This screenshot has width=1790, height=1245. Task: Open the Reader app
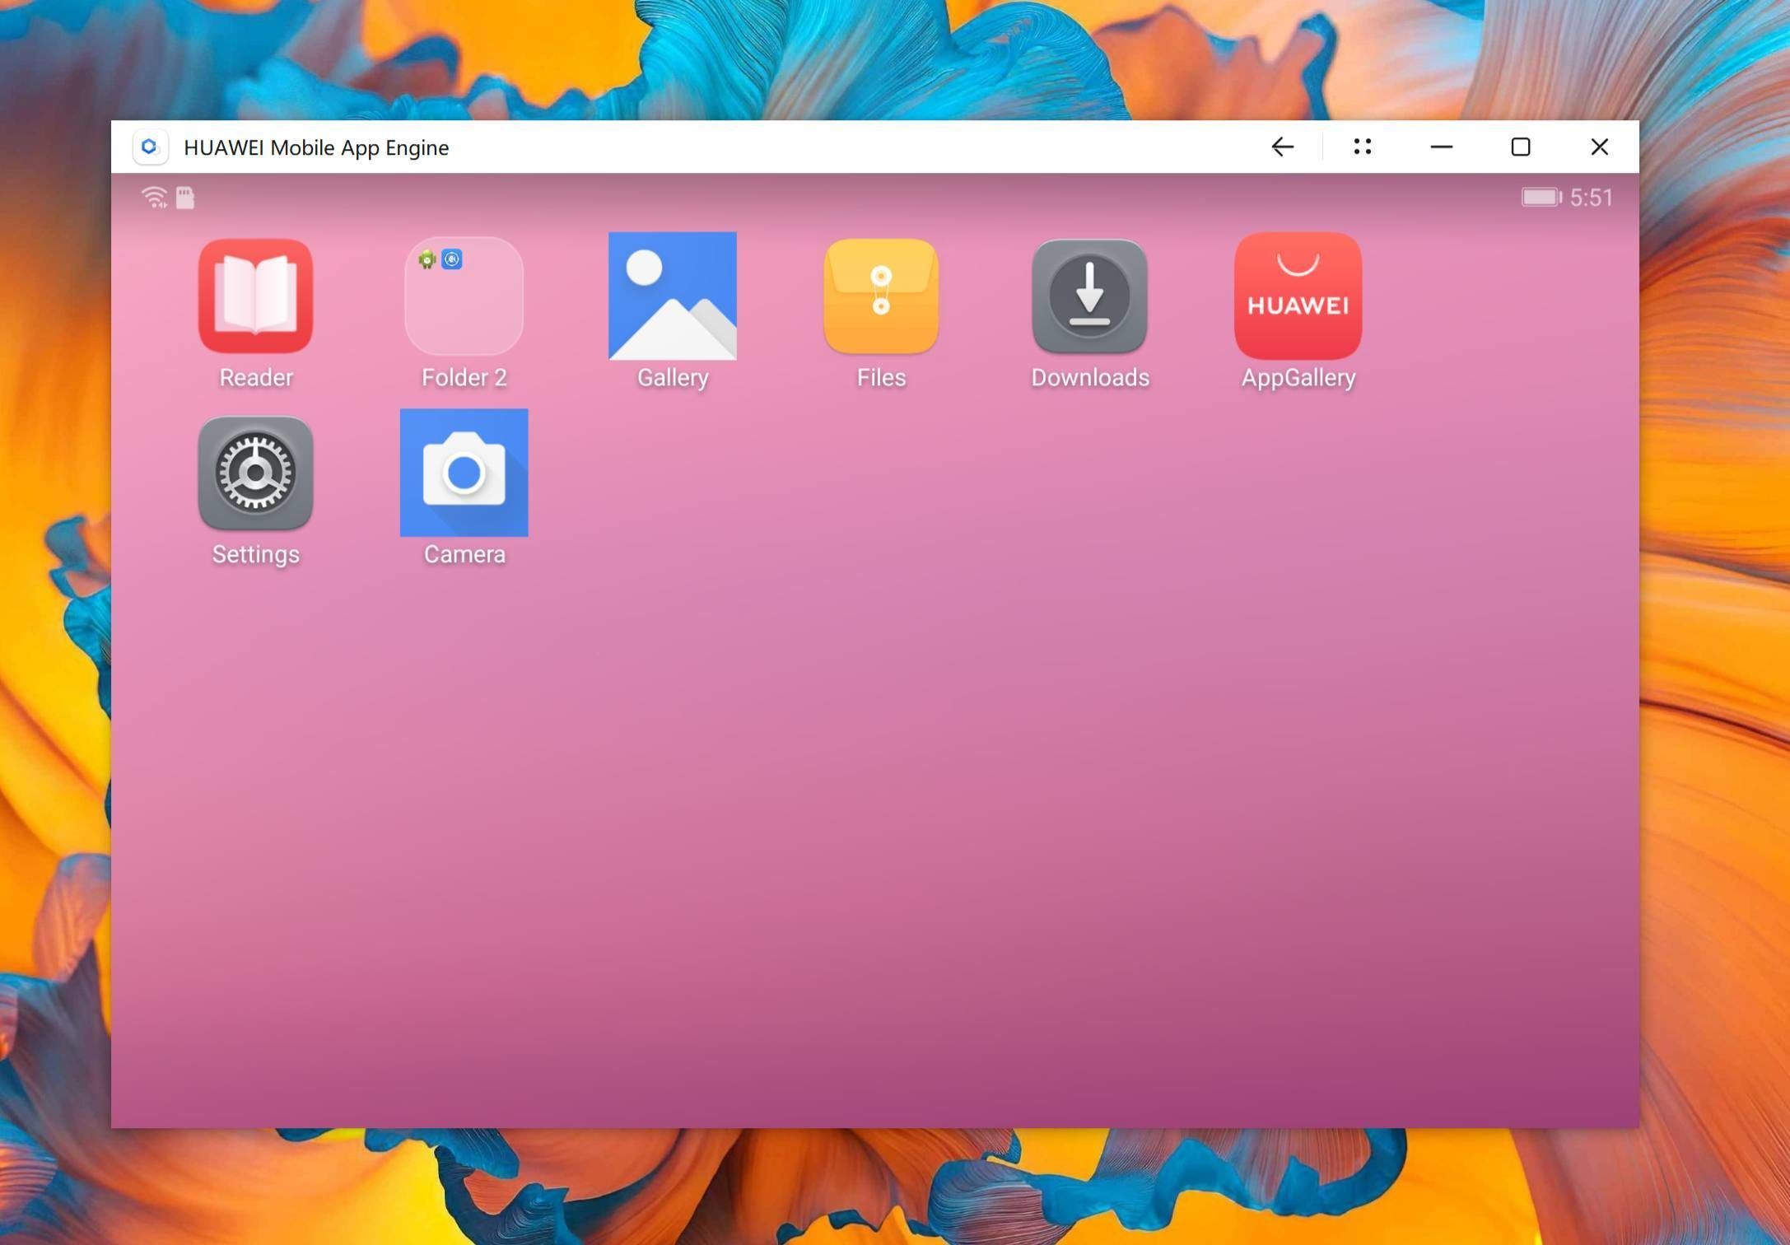click(255, 296)
